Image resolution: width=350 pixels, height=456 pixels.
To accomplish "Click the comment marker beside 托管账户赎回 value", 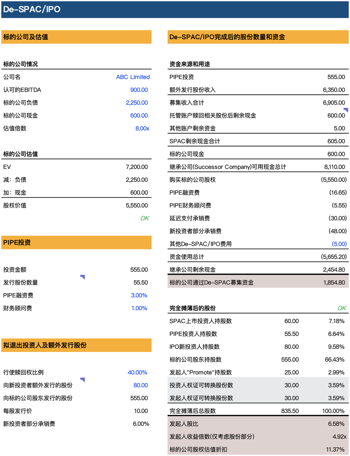I will [x=346, y=110].
